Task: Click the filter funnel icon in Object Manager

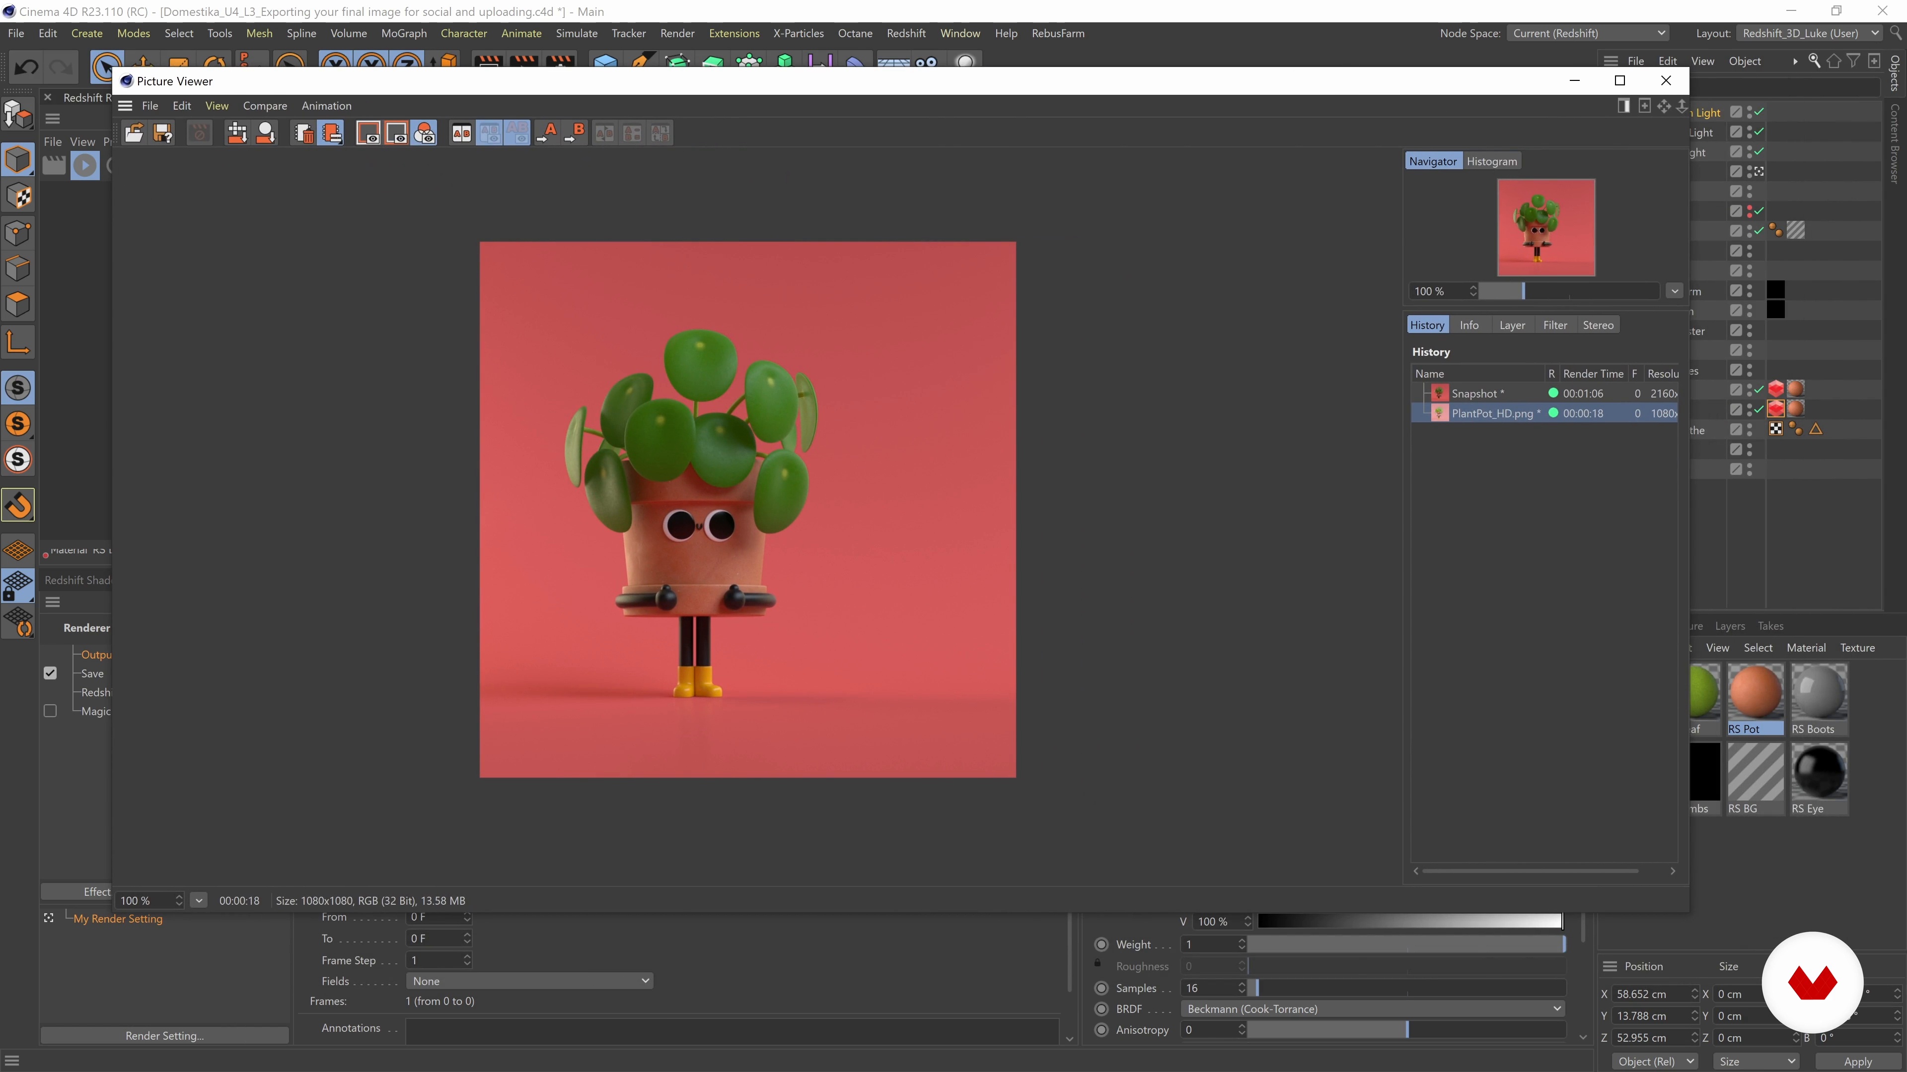Action: [1853, 62]
